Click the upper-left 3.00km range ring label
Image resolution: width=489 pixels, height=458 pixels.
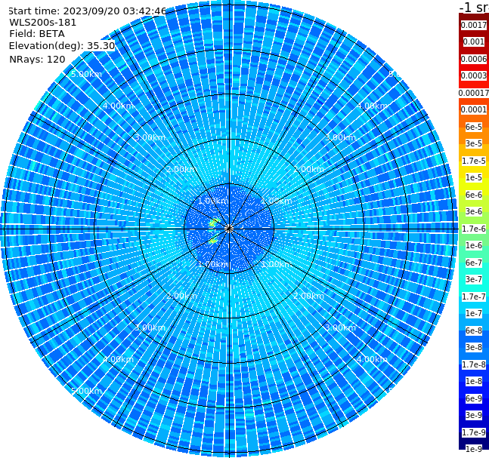pyautogui.click(x=150, y=137)
